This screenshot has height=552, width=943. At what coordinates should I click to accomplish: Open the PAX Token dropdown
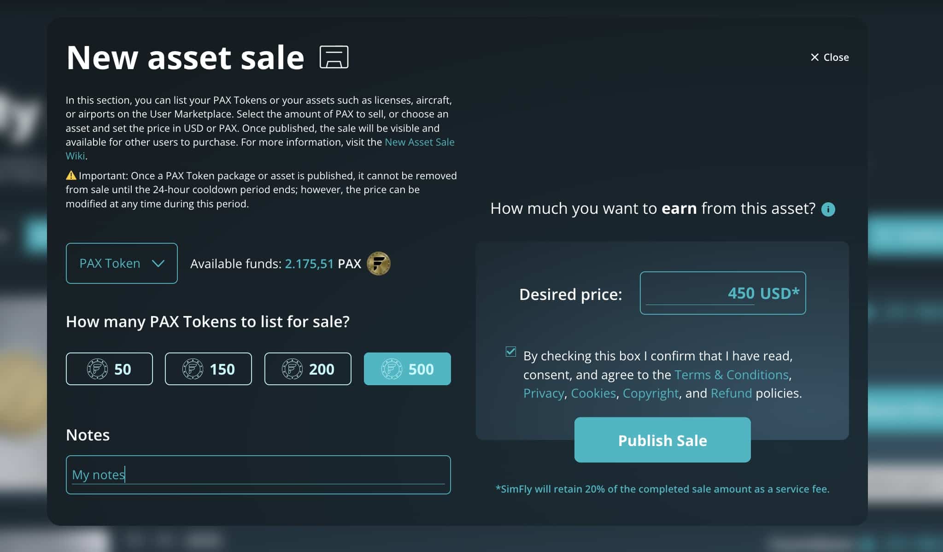122,263
